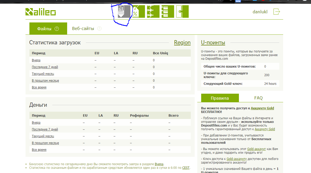Open the U-поинты heading link

click(213, 43)
